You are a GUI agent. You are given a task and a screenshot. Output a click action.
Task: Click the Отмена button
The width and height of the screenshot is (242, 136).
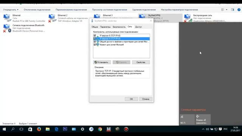pyautogui.click(x=146, y=99)
